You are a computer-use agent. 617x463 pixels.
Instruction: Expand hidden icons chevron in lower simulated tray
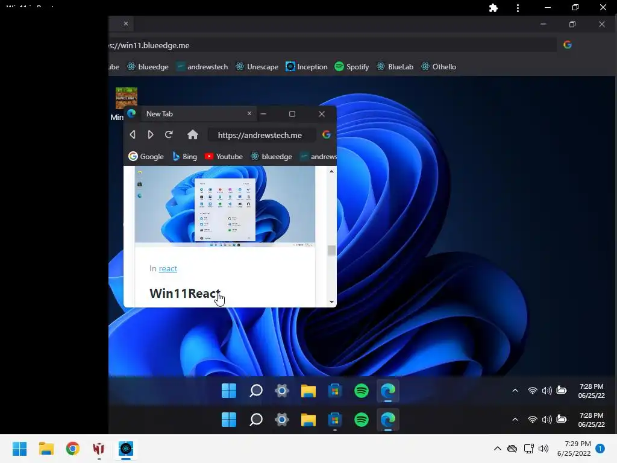coord(515,420)
